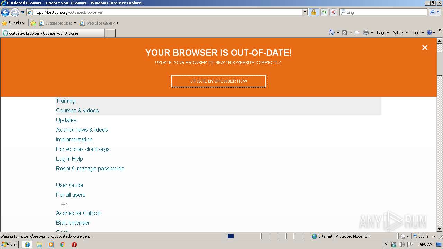Open the Implementation link
Image resolution: width=443 pixels, height=249 pixels.
point(74,139)
